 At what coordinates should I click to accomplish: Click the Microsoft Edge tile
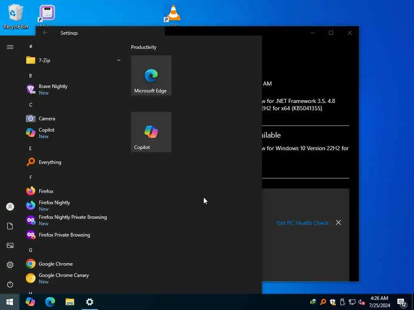coord(151,75)
